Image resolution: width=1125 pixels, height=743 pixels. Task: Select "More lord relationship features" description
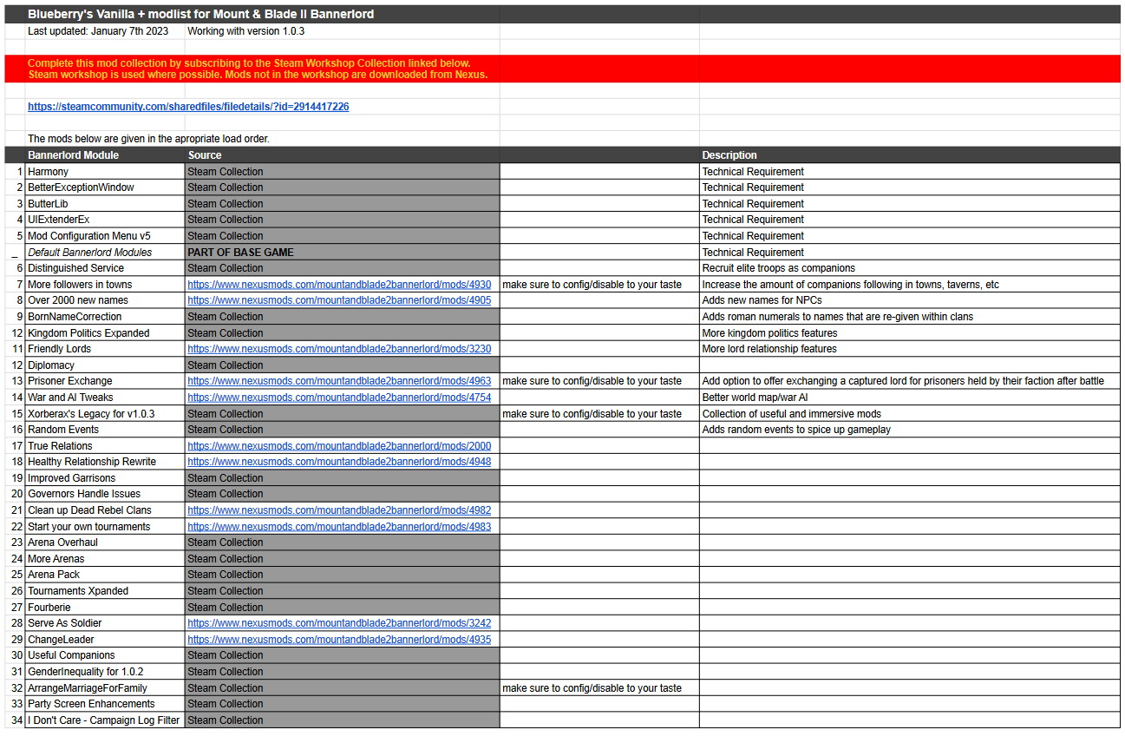point(769,349)
